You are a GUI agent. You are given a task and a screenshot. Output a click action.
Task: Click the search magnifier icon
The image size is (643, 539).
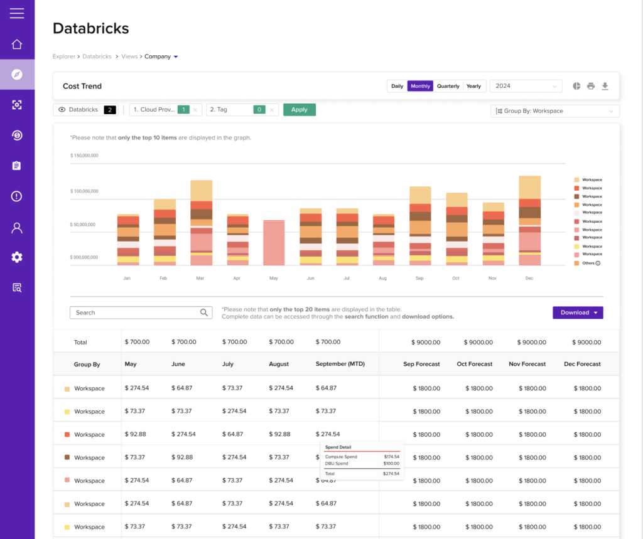[204, 312]
